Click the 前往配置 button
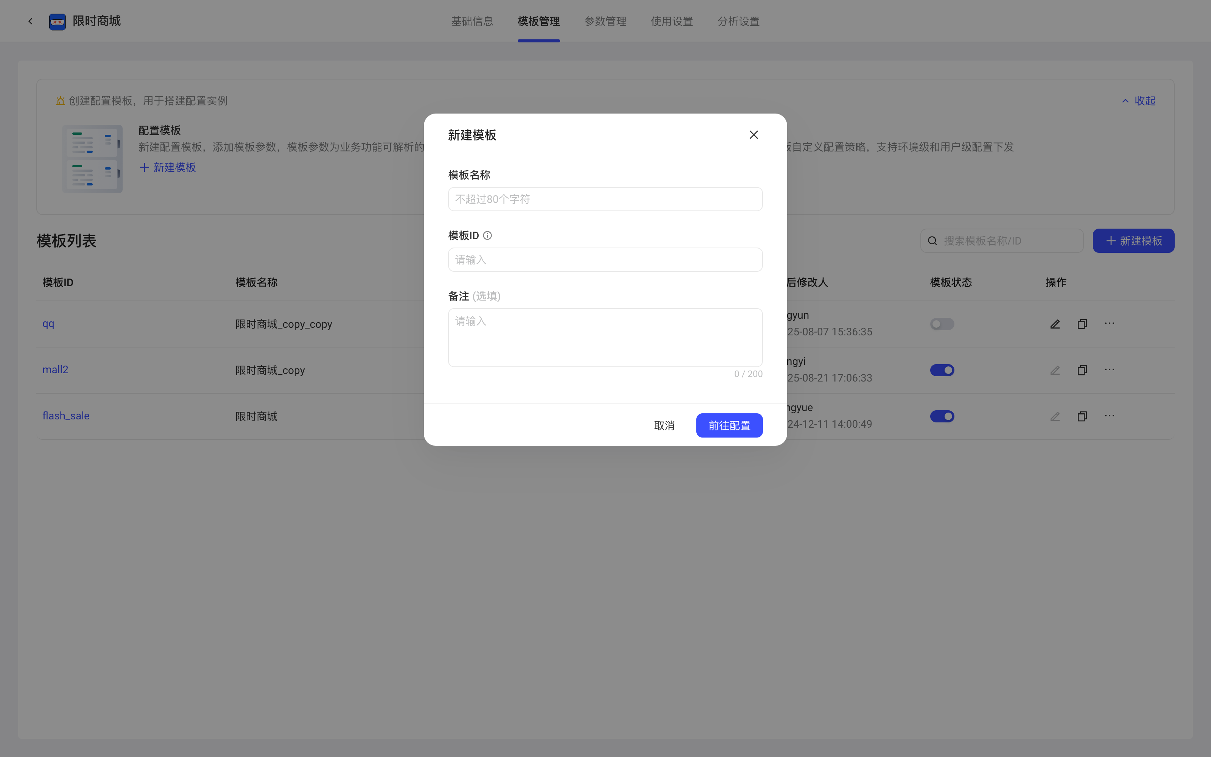The image size is (1211, 757). pyautogui.click(x=729, y=425)
